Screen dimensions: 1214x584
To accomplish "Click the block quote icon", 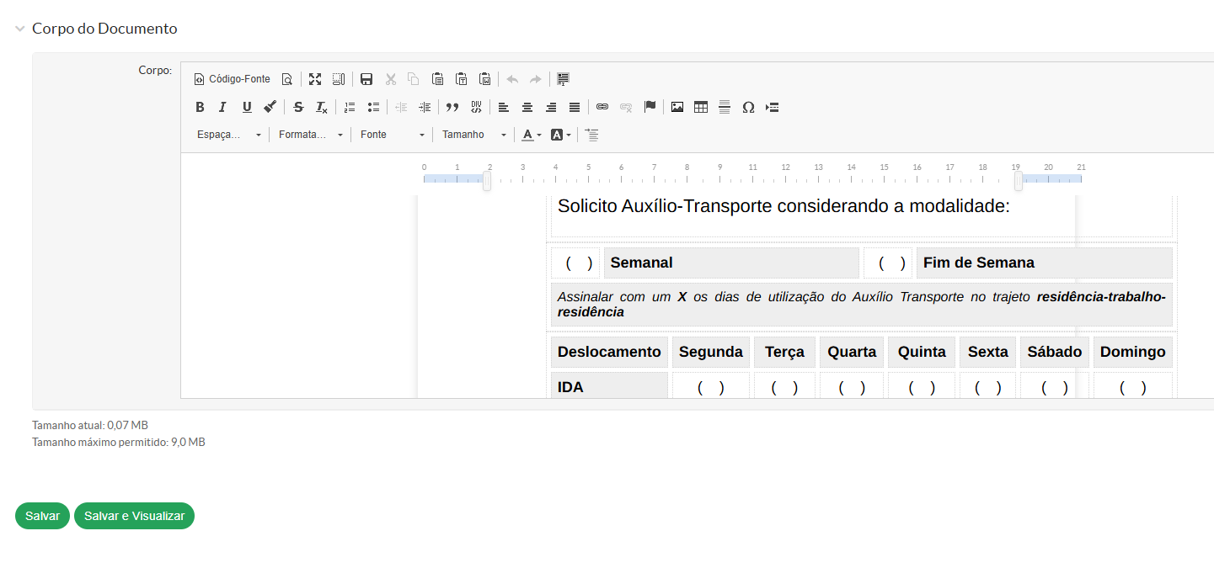I will [x=452, y=107].
